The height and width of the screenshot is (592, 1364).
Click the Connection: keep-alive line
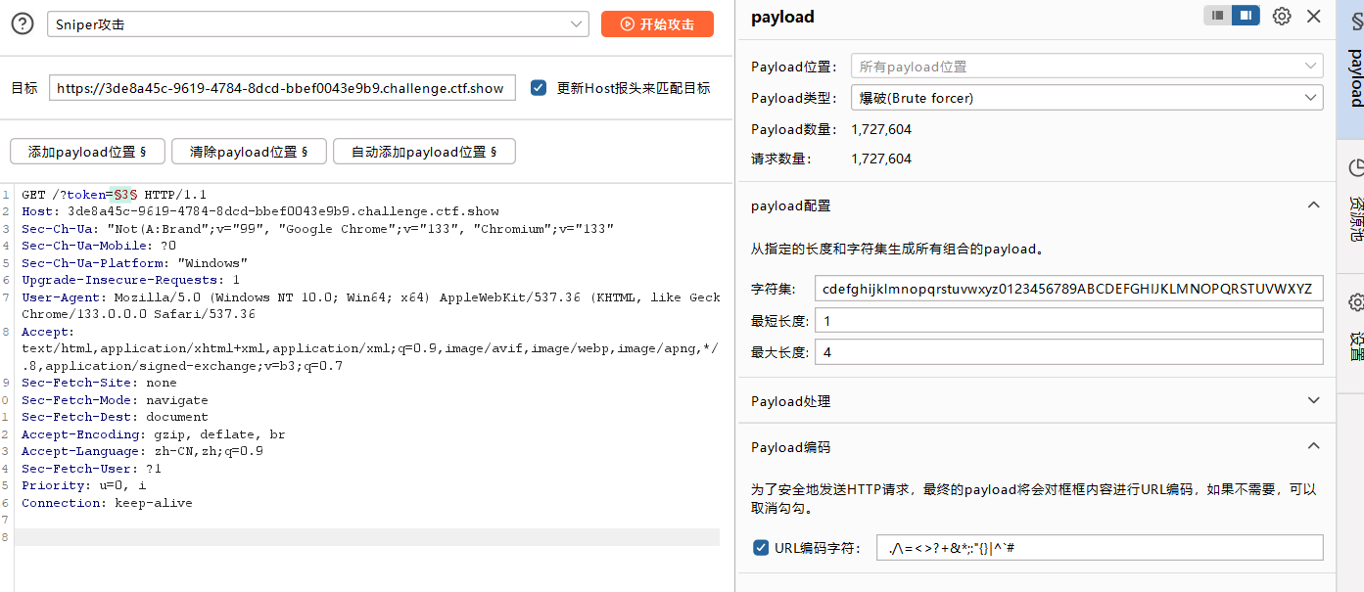pyautogui.click(x=107, y=503)
